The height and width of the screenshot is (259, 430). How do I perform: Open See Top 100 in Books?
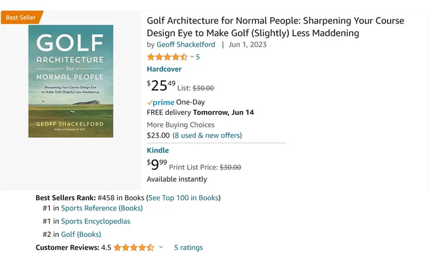183,198
